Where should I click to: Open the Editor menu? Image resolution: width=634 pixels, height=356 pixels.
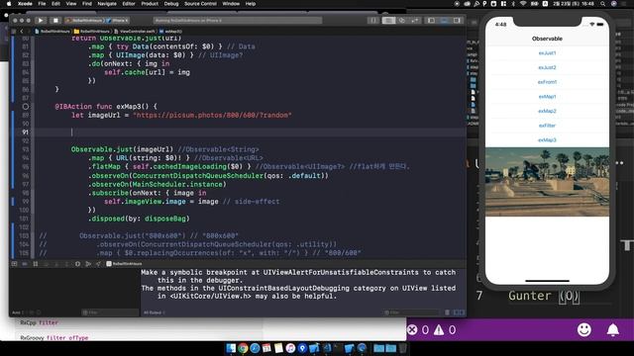(x=129, y=4)
